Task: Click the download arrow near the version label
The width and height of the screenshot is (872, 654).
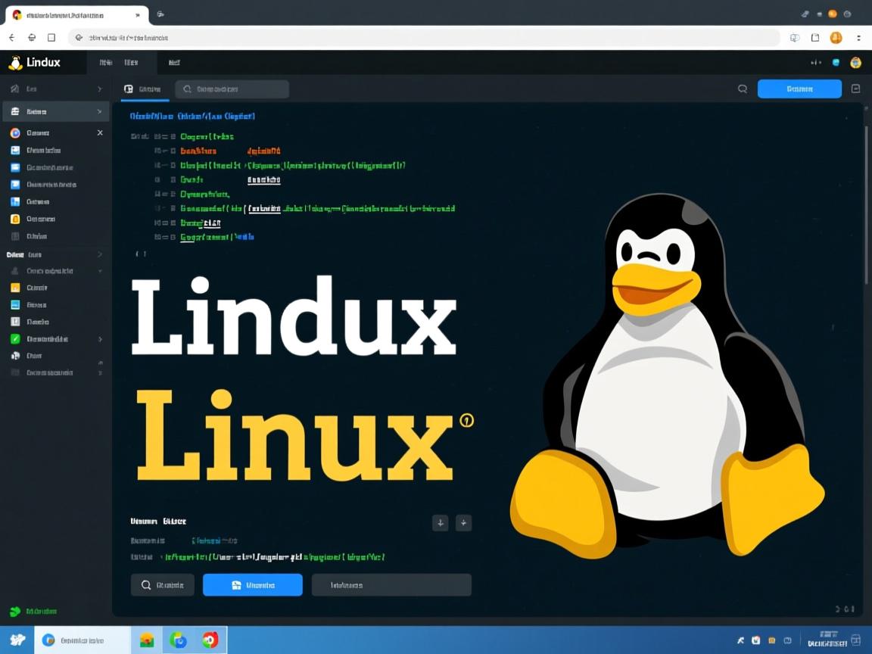Action: pyautogui.click(x=441, y=522)
